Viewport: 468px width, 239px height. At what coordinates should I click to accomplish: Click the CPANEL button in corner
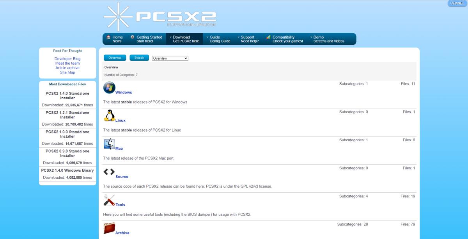(457, 3)
